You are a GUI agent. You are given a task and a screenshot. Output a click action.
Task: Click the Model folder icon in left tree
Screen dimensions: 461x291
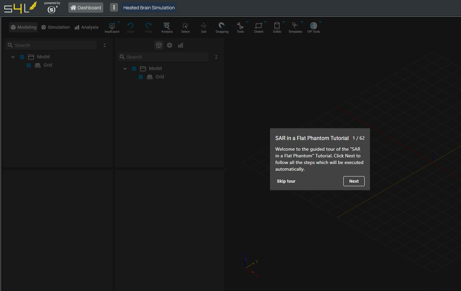point(31,57)
